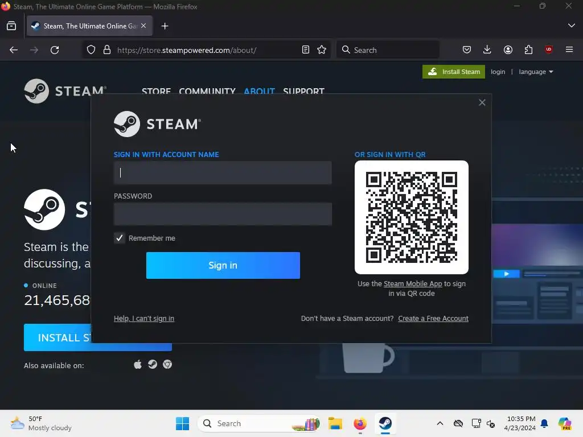Viewport: 583px width, 437px height.
Task: Open the Windows Start menu
Action: point(183,423)
